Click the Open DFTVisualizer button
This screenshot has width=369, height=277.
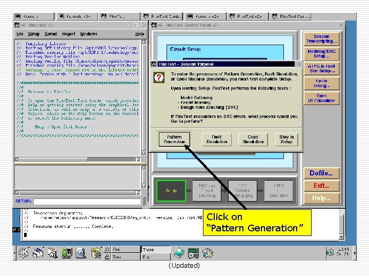click(x=321, y=98)
